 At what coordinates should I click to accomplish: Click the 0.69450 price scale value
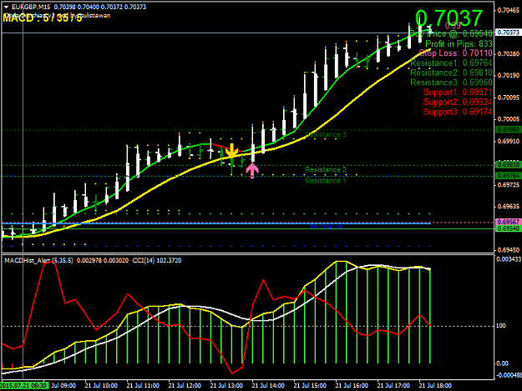509,250
